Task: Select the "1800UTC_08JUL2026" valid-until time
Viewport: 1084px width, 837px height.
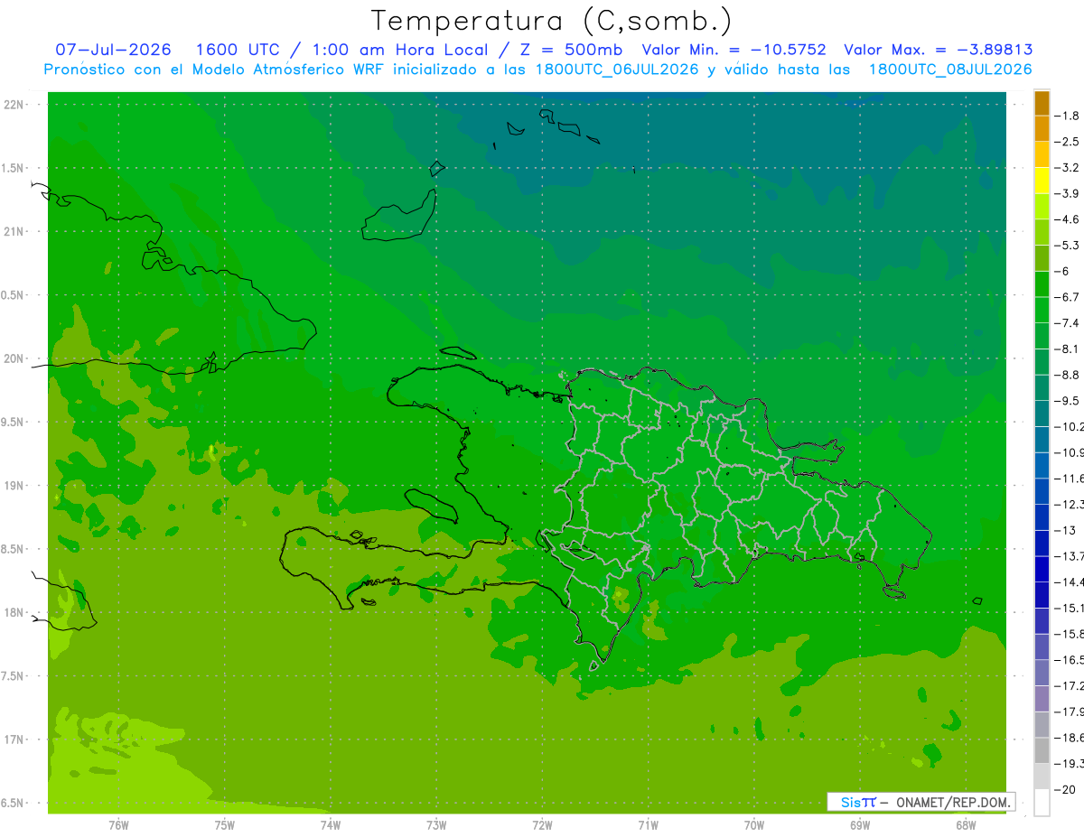Action: [x=950, y=70]
